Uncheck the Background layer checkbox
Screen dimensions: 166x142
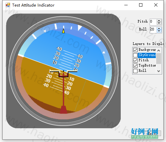click(135, 50)
